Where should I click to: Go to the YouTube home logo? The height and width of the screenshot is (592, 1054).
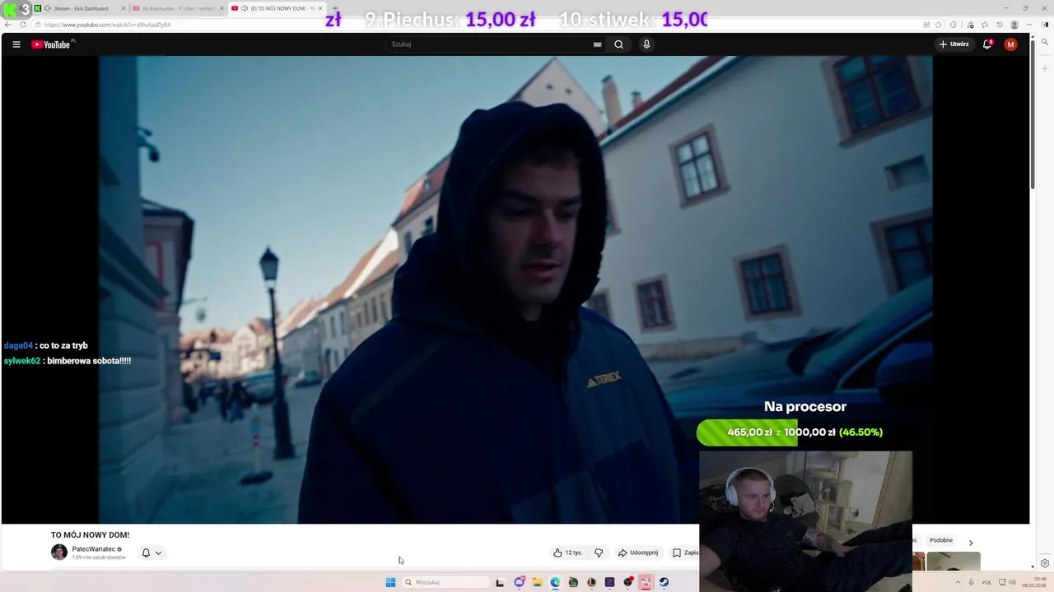point(51,44)
